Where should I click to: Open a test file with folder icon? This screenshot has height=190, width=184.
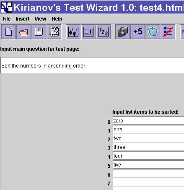point(23,32)
